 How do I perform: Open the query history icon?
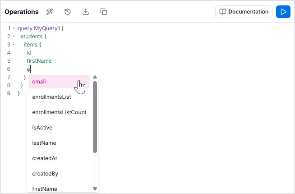[x=68, y=12]
